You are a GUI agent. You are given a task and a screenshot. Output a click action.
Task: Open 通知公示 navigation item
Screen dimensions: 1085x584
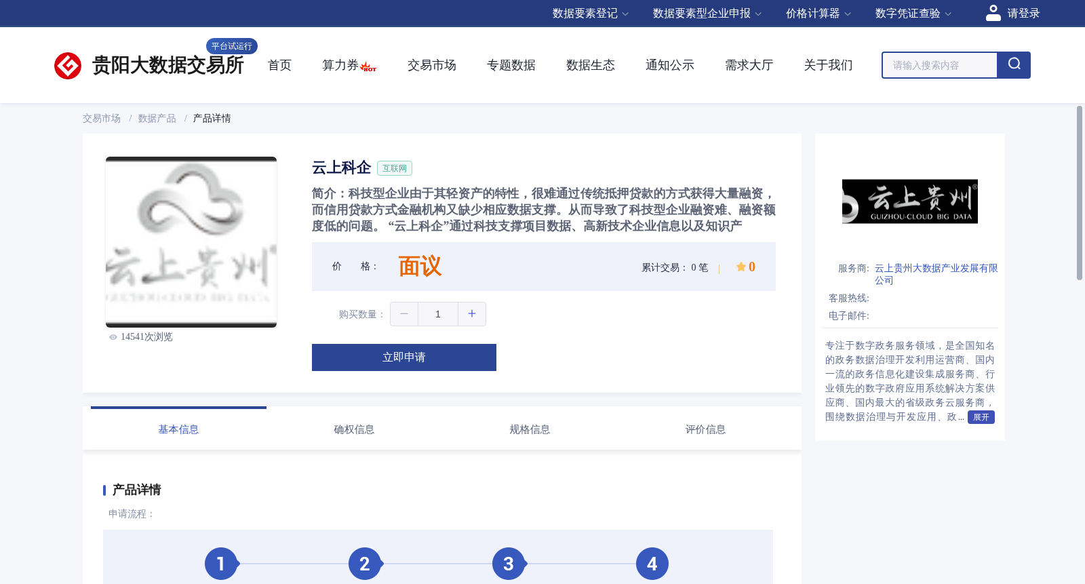pos(670,65)
